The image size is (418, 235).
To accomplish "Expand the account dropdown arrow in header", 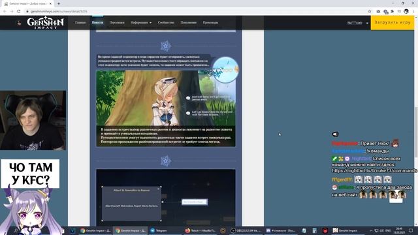I will [367, 23].
